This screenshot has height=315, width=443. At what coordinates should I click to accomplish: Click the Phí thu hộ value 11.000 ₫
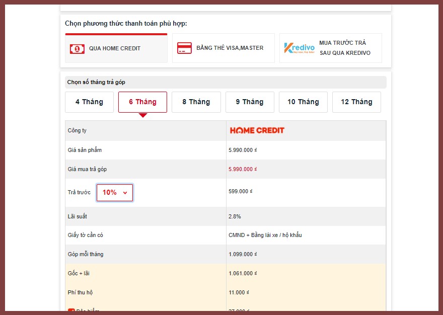[239, 292]
